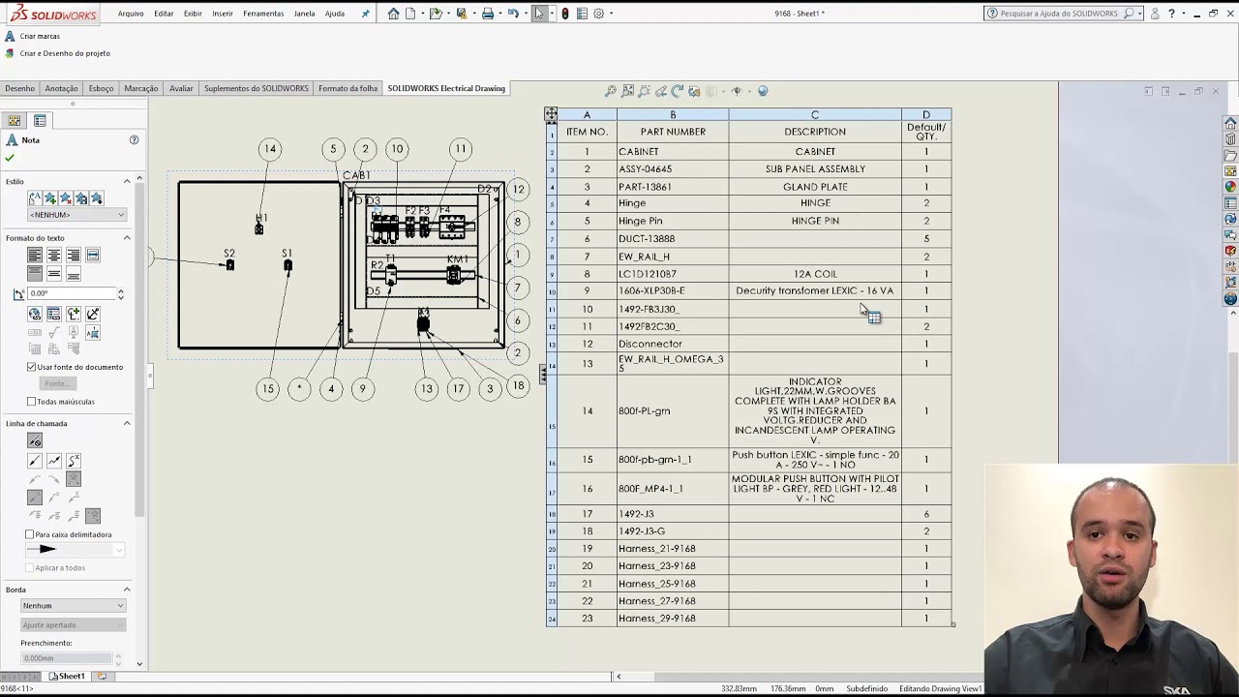
Task: Open Nota help question-mark icon
Action: pyautogui.click(x=134, y=140)
